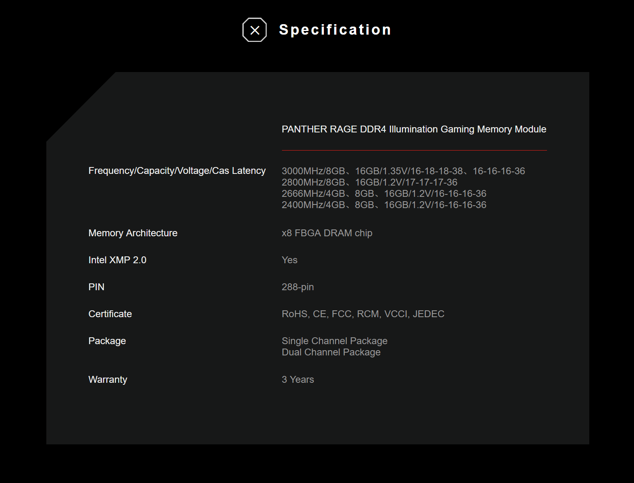This screenshot has width=634, height=483.
Task: Select the PANTHER RAGE DDR4 product title
Action: (414, 129)
